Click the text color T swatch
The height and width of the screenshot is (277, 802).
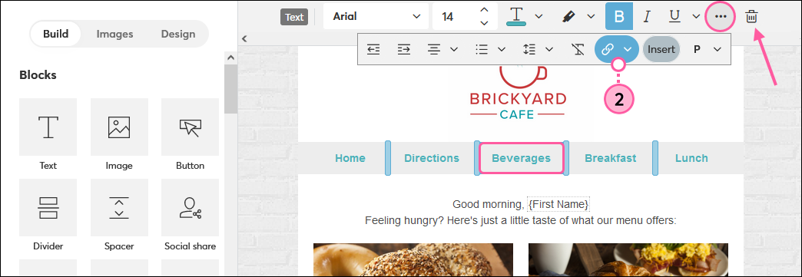[x=517, y=16]
